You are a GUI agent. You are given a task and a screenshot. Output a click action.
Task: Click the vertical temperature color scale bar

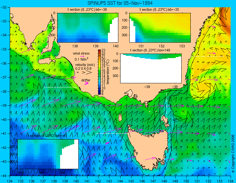tap(99, 72)
